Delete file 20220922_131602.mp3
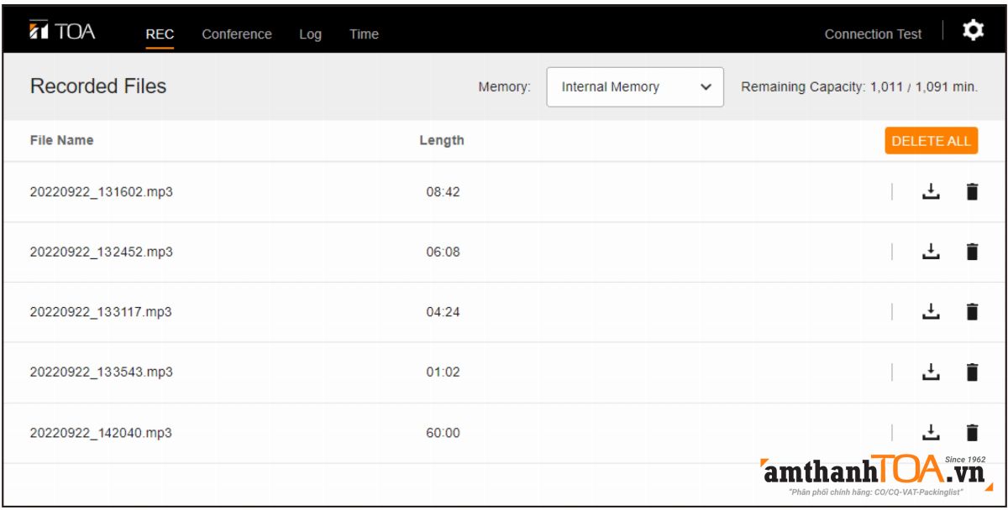 pos(972,192)
